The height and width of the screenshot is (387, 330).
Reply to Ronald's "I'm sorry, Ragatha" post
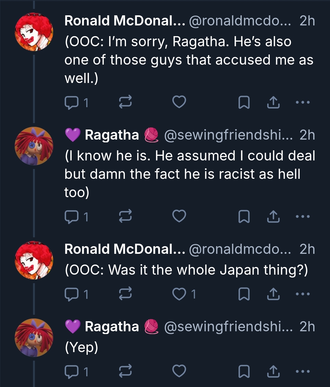pos(71,103)
